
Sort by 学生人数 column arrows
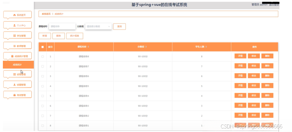(x=206, y=47)
